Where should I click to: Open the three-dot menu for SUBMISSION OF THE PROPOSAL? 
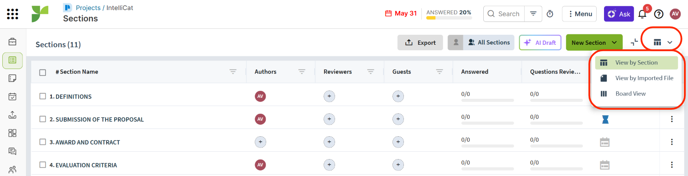(x=671, y=119)
